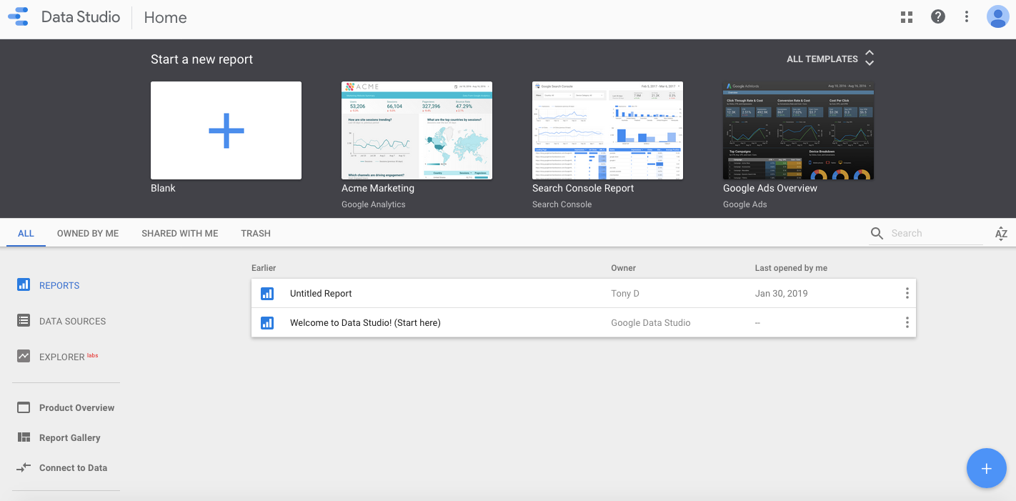Open the Google Ads Overview template thumbnail
The height and width of the screenshot is (501, 1016).
(x=798, y=130)
